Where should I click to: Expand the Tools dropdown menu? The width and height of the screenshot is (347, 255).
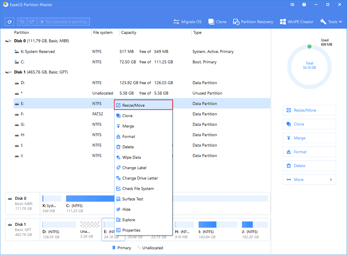tap(332, 22)
